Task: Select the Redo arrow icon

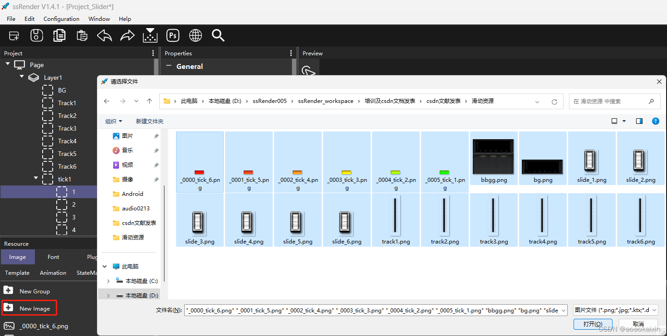Action: (x=127, y=35)
